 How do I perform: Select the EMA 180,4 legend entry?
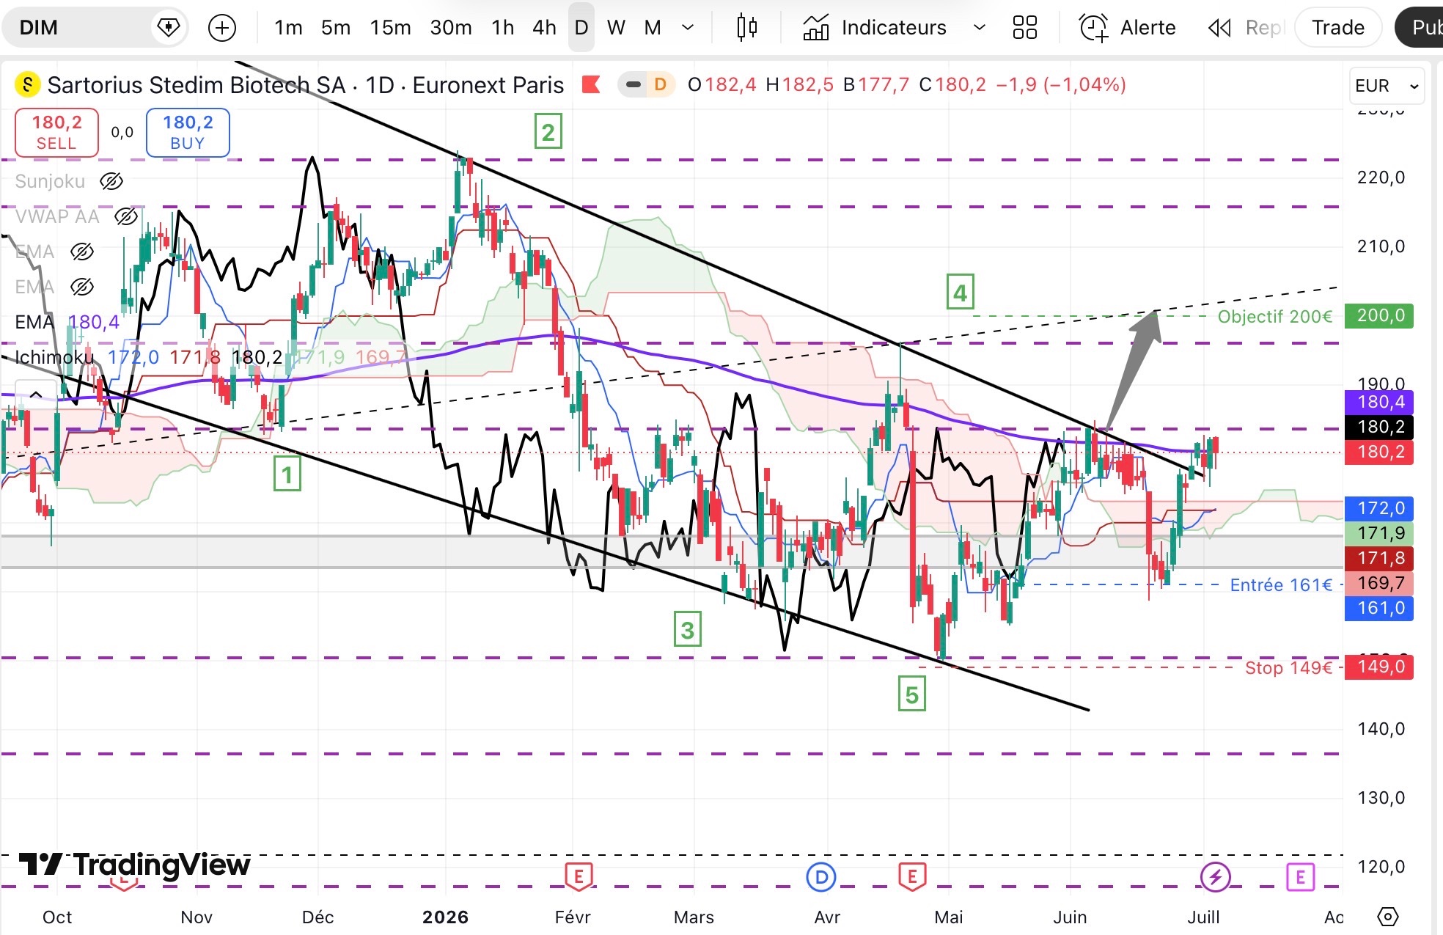pyautogui.click(x=67, y=322)
